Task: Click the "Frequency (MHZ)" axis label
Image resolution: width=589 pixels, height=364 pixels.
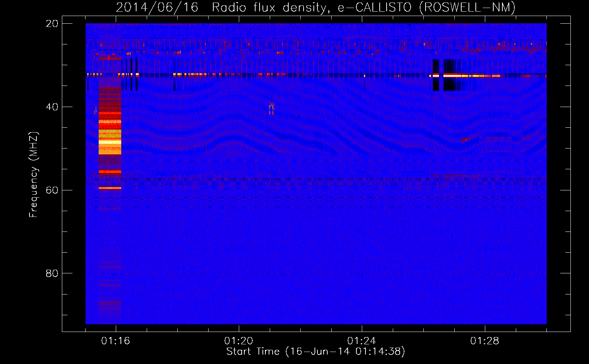Action: 33,175
